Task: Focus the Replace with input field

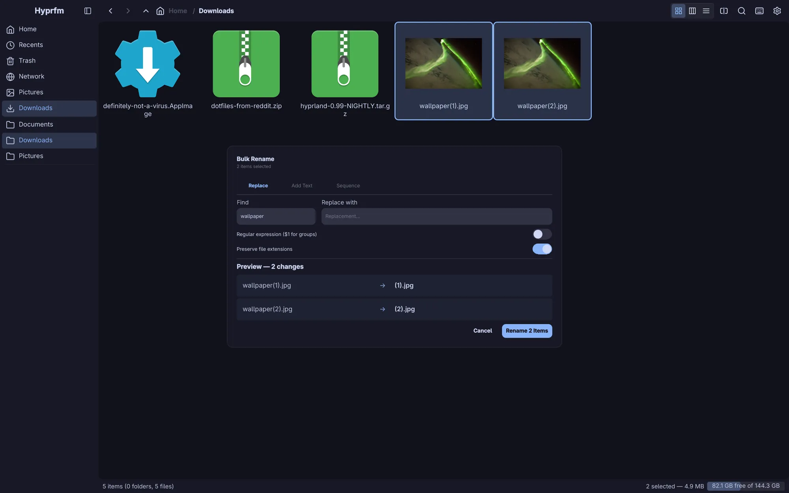Action: [437, 217]
